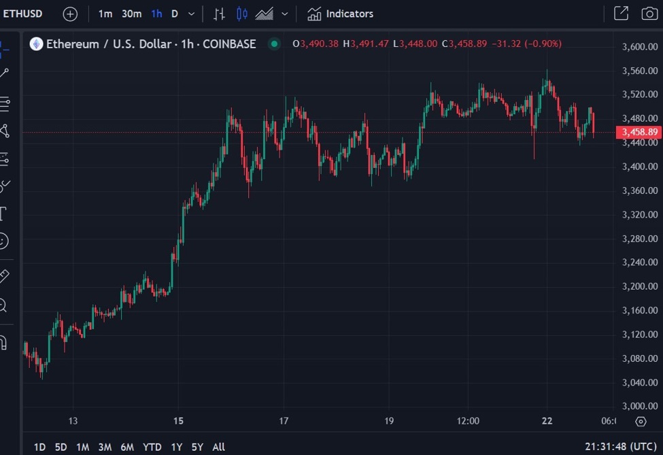Click the plus icon next to ETHUSD
The image size is (663, 455).
[x=70, y=14]
